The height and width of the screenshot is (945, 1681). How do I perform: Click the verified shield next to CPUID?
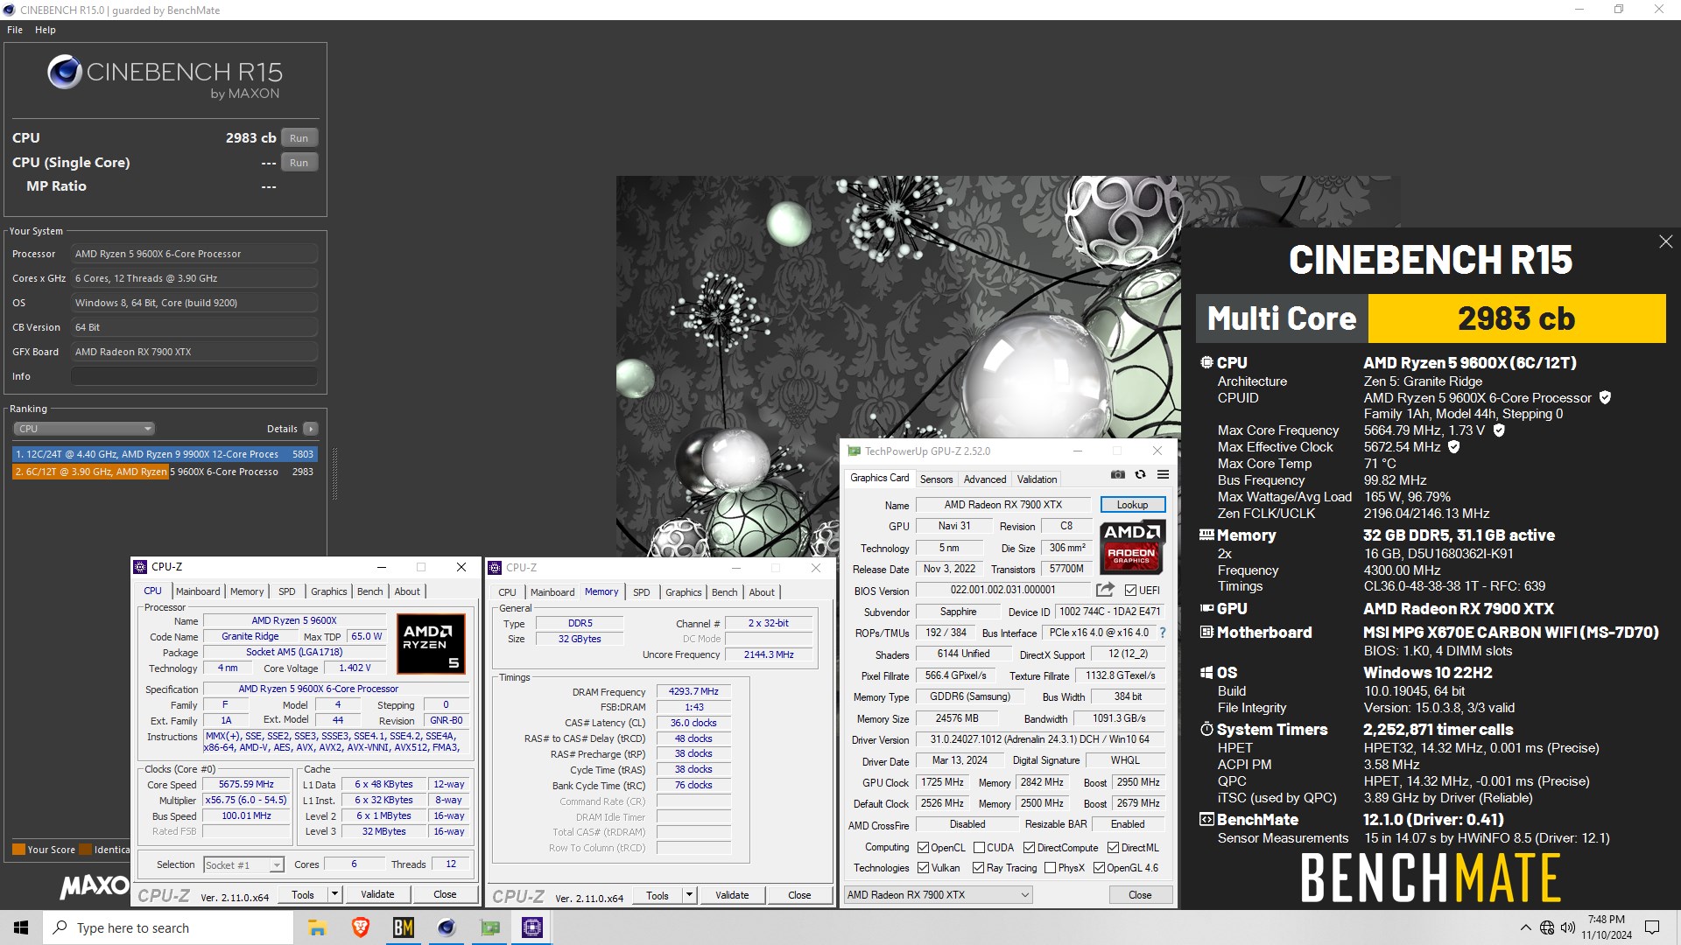tap(1605, 397)
